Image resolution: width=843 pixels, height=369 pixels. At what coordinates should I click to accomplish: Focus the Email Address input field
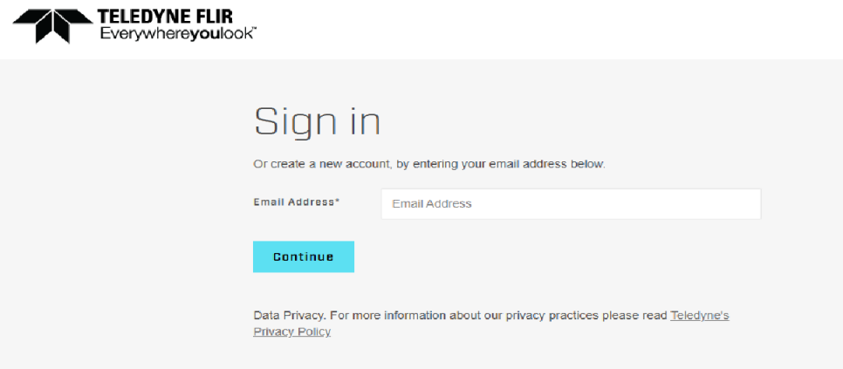coord(571,203)
